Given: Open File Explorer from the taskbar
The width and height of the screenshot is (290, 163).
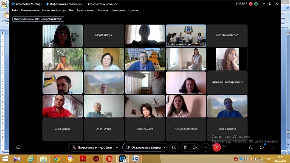Looking at the screenshot, I should tap(43, 159).
